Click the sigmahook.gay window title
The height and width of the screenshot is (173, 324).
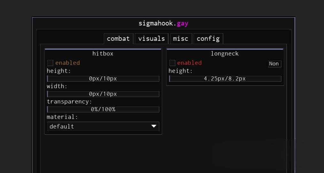[163, 23]
